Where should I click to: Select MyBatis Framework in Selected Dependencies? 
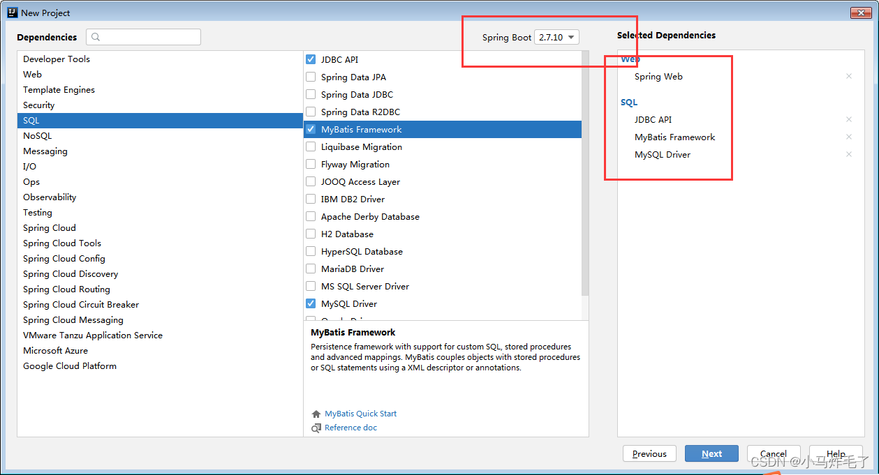pos(674,137)
